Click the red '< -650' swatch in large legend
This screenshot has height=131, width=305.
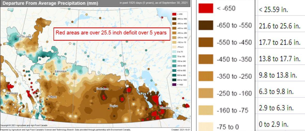coord(206,8)
